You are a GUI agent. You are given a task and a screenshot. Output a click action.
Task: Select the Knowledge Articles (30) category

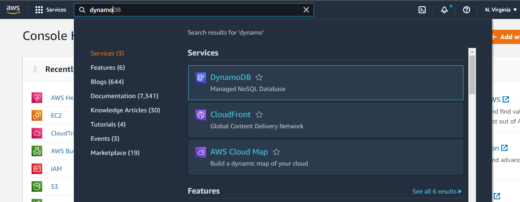(125, 110)
